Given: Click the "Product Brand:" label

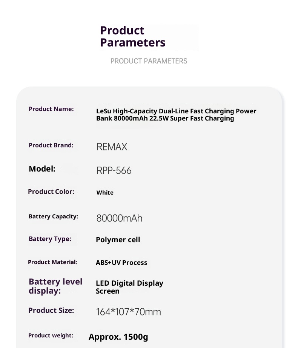Looking at the screenshot, I should [x=51, y=145].
